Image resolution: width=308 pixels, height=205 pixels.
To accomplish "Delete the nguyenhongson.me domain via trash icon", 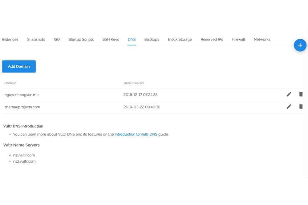I will [301, 94].
